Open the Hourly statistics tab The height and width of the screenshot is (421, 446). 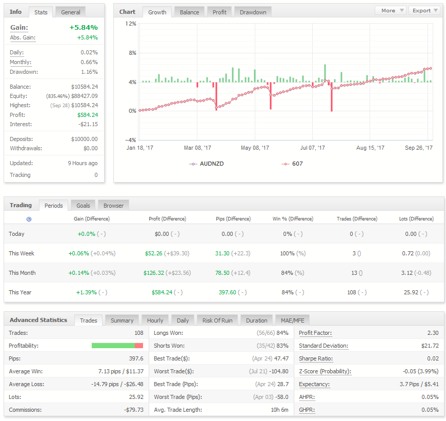point(155,320)
